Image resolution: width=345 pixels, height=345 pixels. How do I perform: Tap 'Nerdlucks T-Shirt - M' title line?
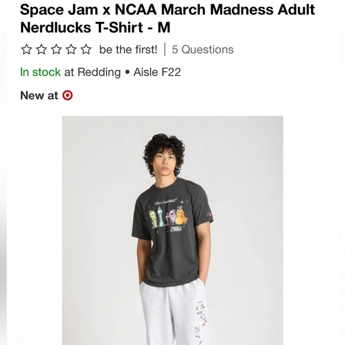pos(95,27)
